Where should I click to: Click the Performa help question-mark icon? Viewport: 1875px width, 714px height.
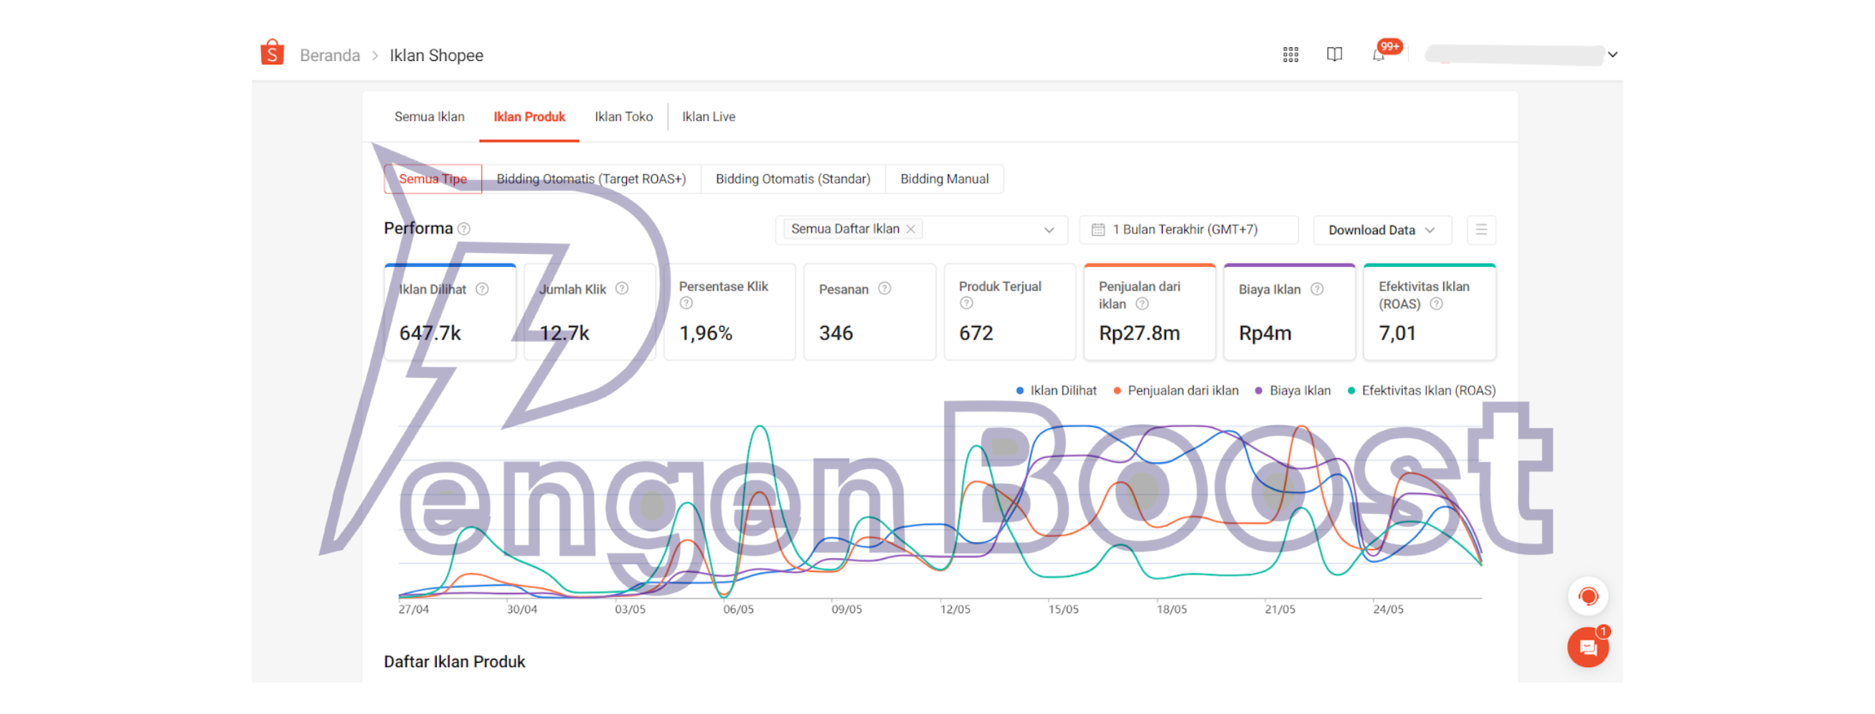point(463,229)
